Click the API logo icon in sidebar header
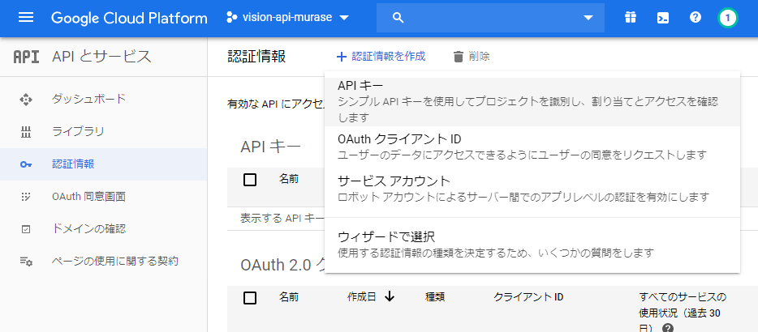Screen dimensions: 758x332 pos(26,57)
